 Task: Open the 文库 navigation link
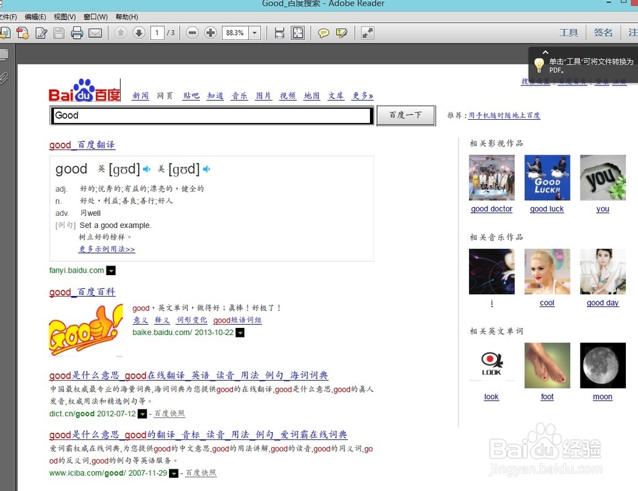click(336, 96)
